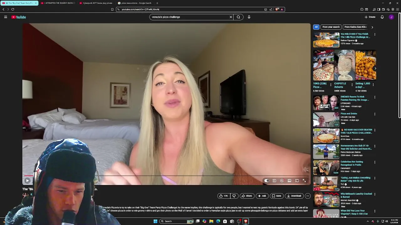Open the $1000 14lb Pizza Challenge thumbnail
The image size is (401, 225).
pos(326,40)
